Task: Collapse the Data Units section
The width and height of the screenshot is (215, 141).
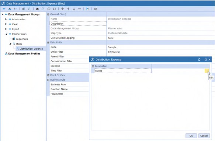Action: coord(48,42)
